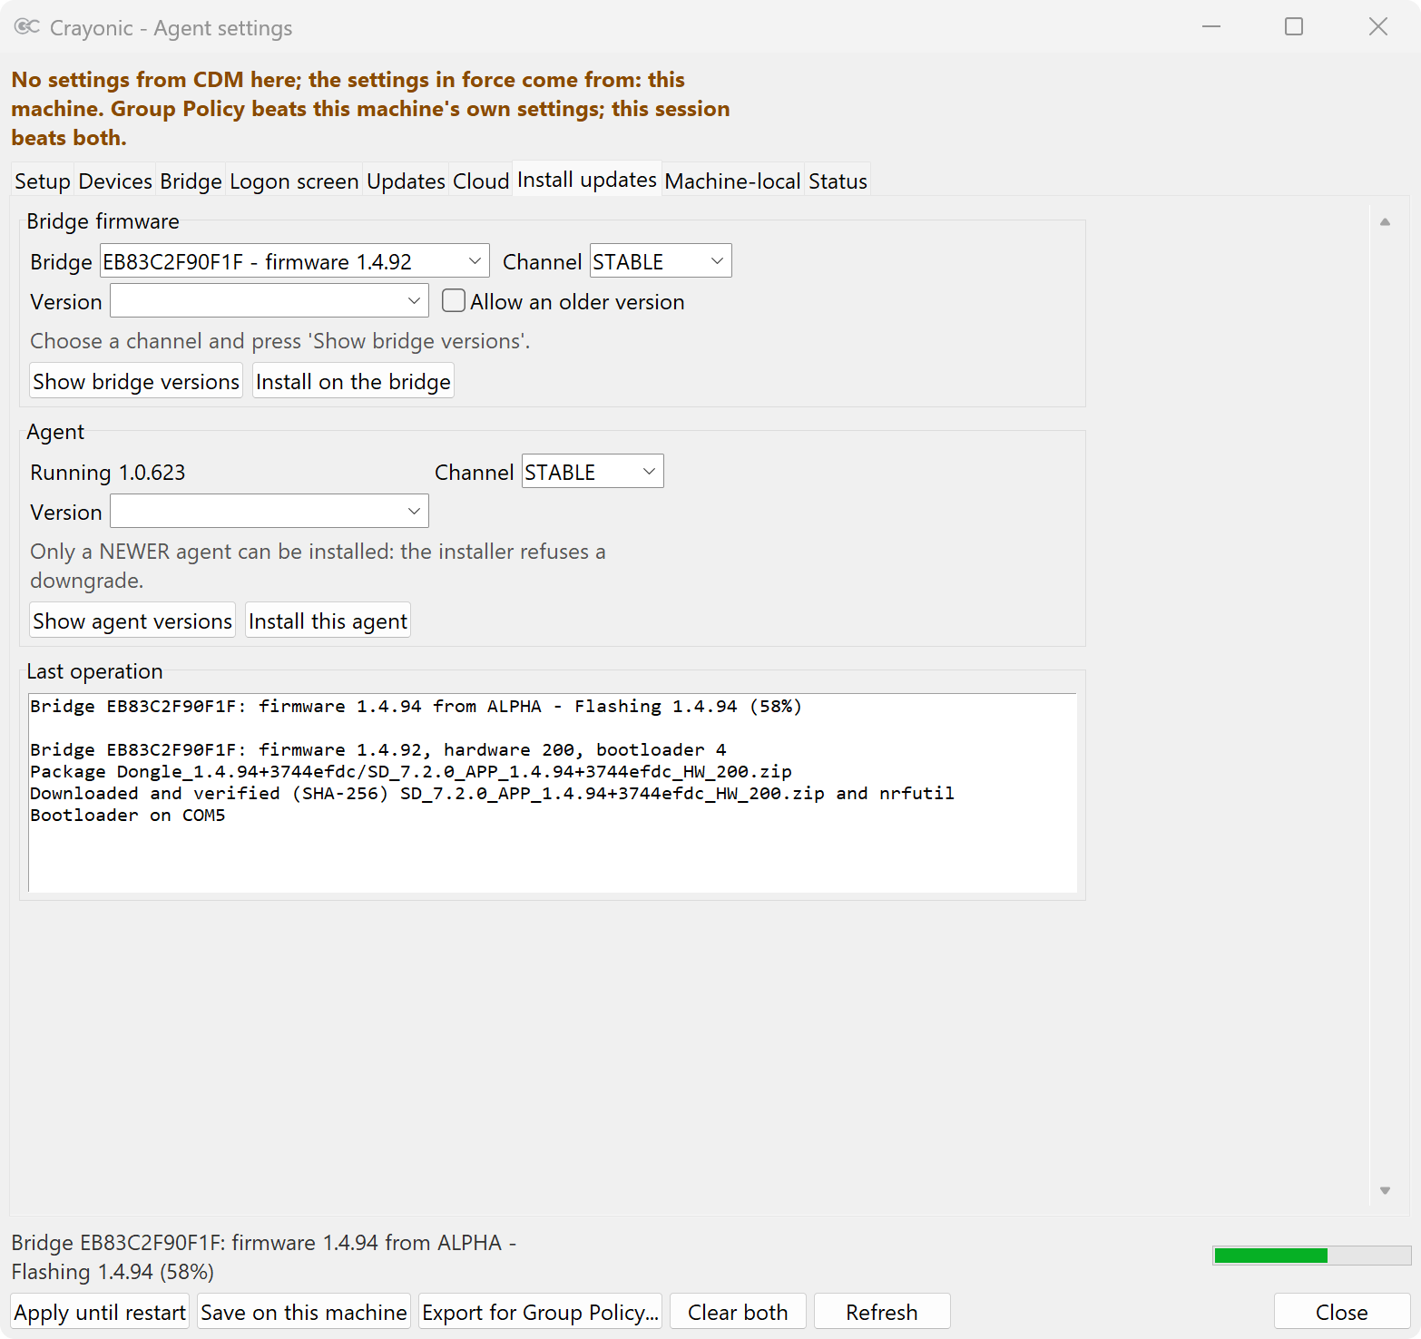Click the Close button at bottom right
The image size is (1421, 1339).
[x=1342, y=1312]
